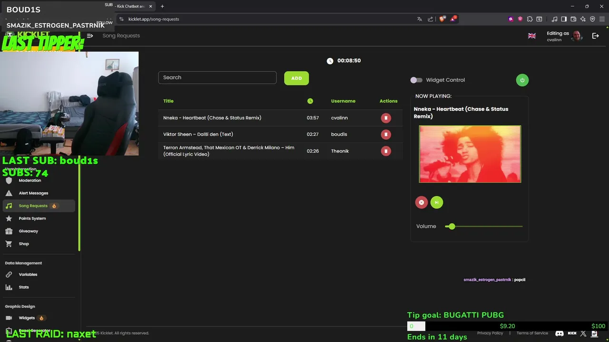This screenshot has height=342, width=609.
Task: Open the Stats bar chart icon
Action: click(x=9, y=287)
